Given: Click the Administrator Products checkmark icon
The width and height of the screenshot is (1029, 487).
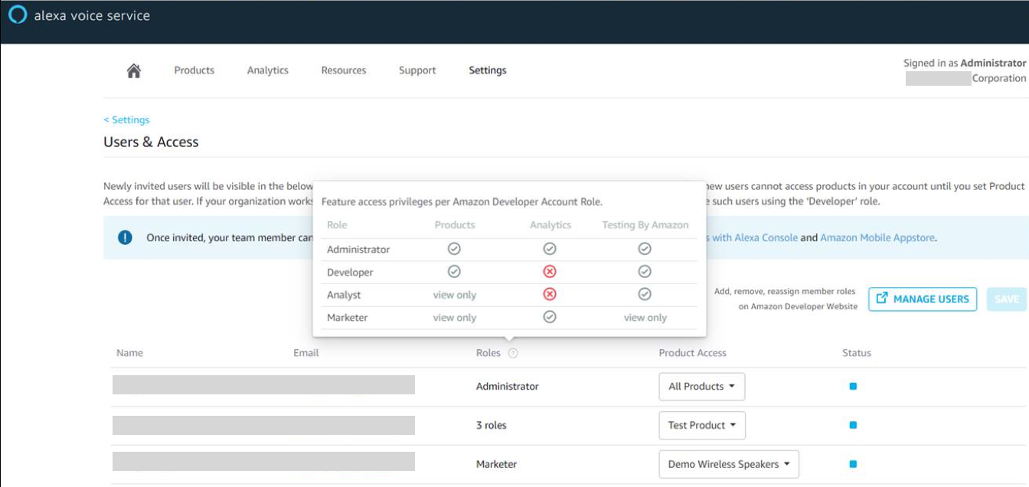Looking at the screenshot, I should (454, 249).
